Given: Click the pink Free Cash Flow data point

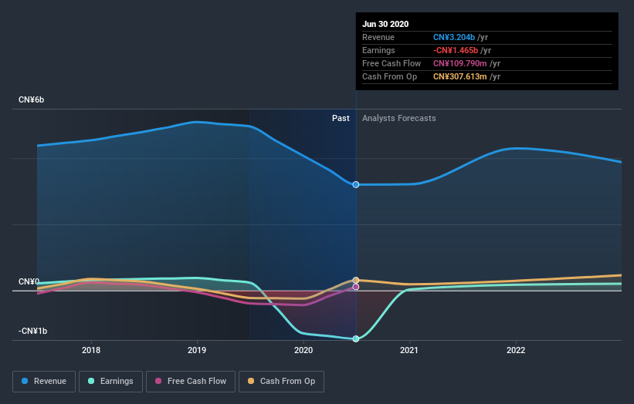Looking at the screenshot, I should click(x=356, y=287).
